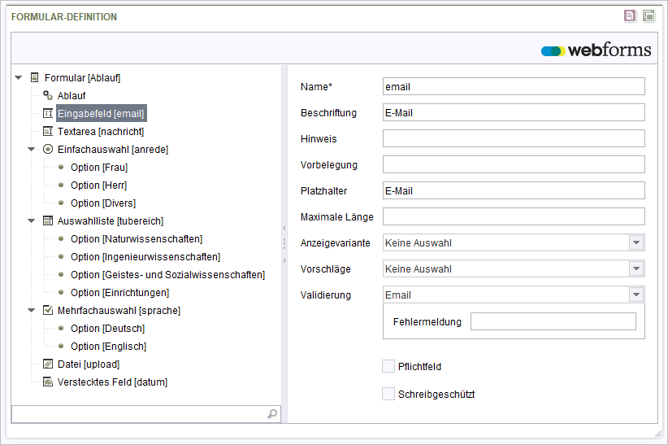Click the pink document icon at top right
668x445 pixels.
click(630, 16)
